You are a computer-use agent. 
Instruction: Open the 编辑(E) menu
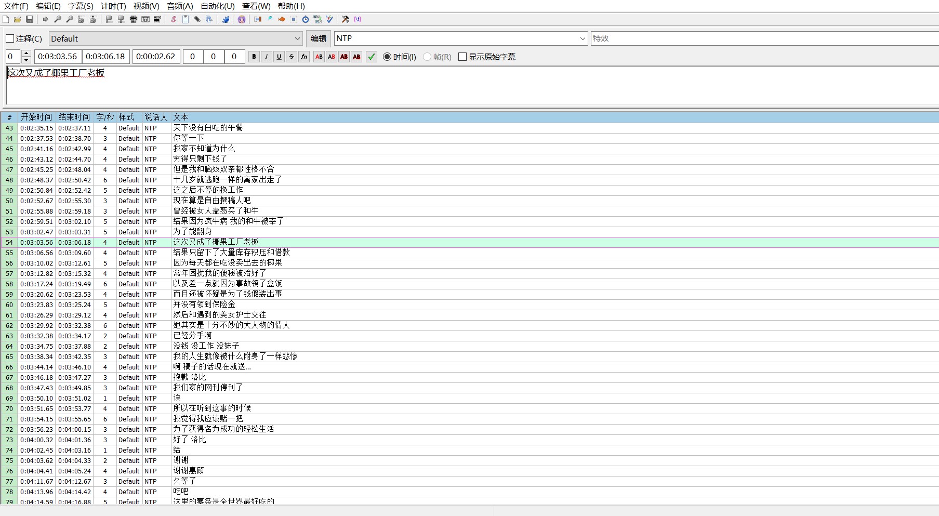coord(48,6)
